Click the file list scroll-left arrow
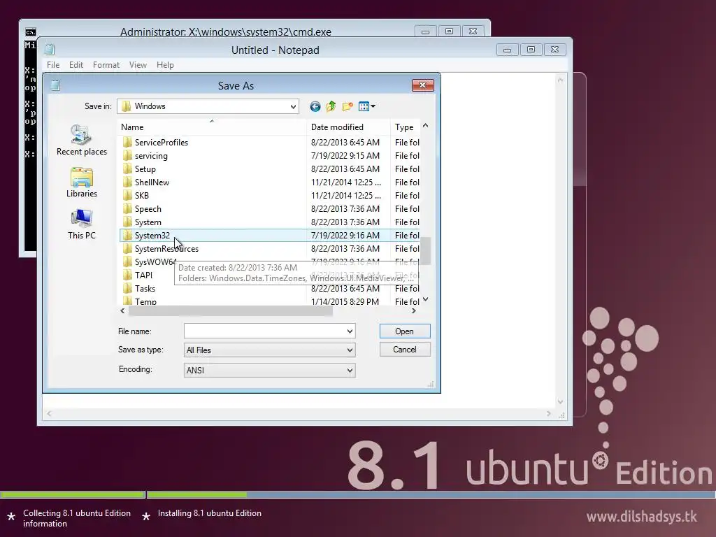716x537 pixels. click(x=122, y=311)
